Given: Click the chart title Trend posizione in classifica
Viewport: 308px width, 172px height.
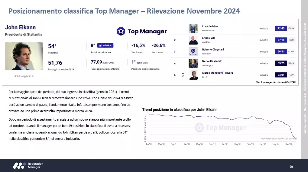Looking at the screenshot, I should pos(180,110).
